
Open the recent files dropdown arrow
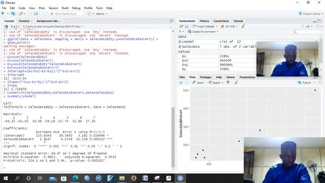(x=25, y=14)
